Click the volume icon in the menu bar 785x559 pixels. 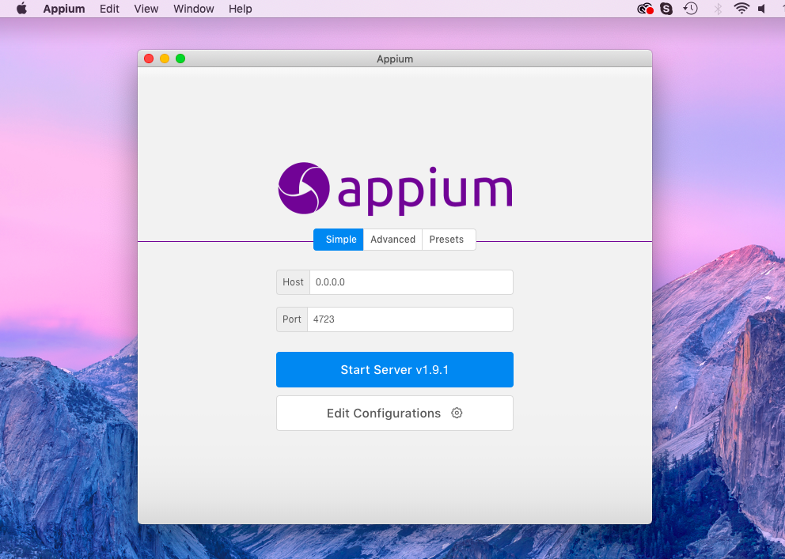click(761, 9)
